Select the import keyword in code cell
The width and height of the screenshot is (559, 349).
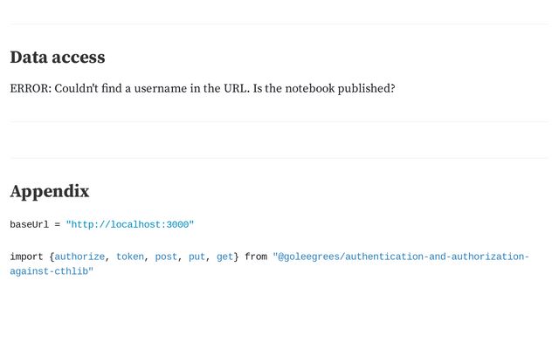pos(26,257)
